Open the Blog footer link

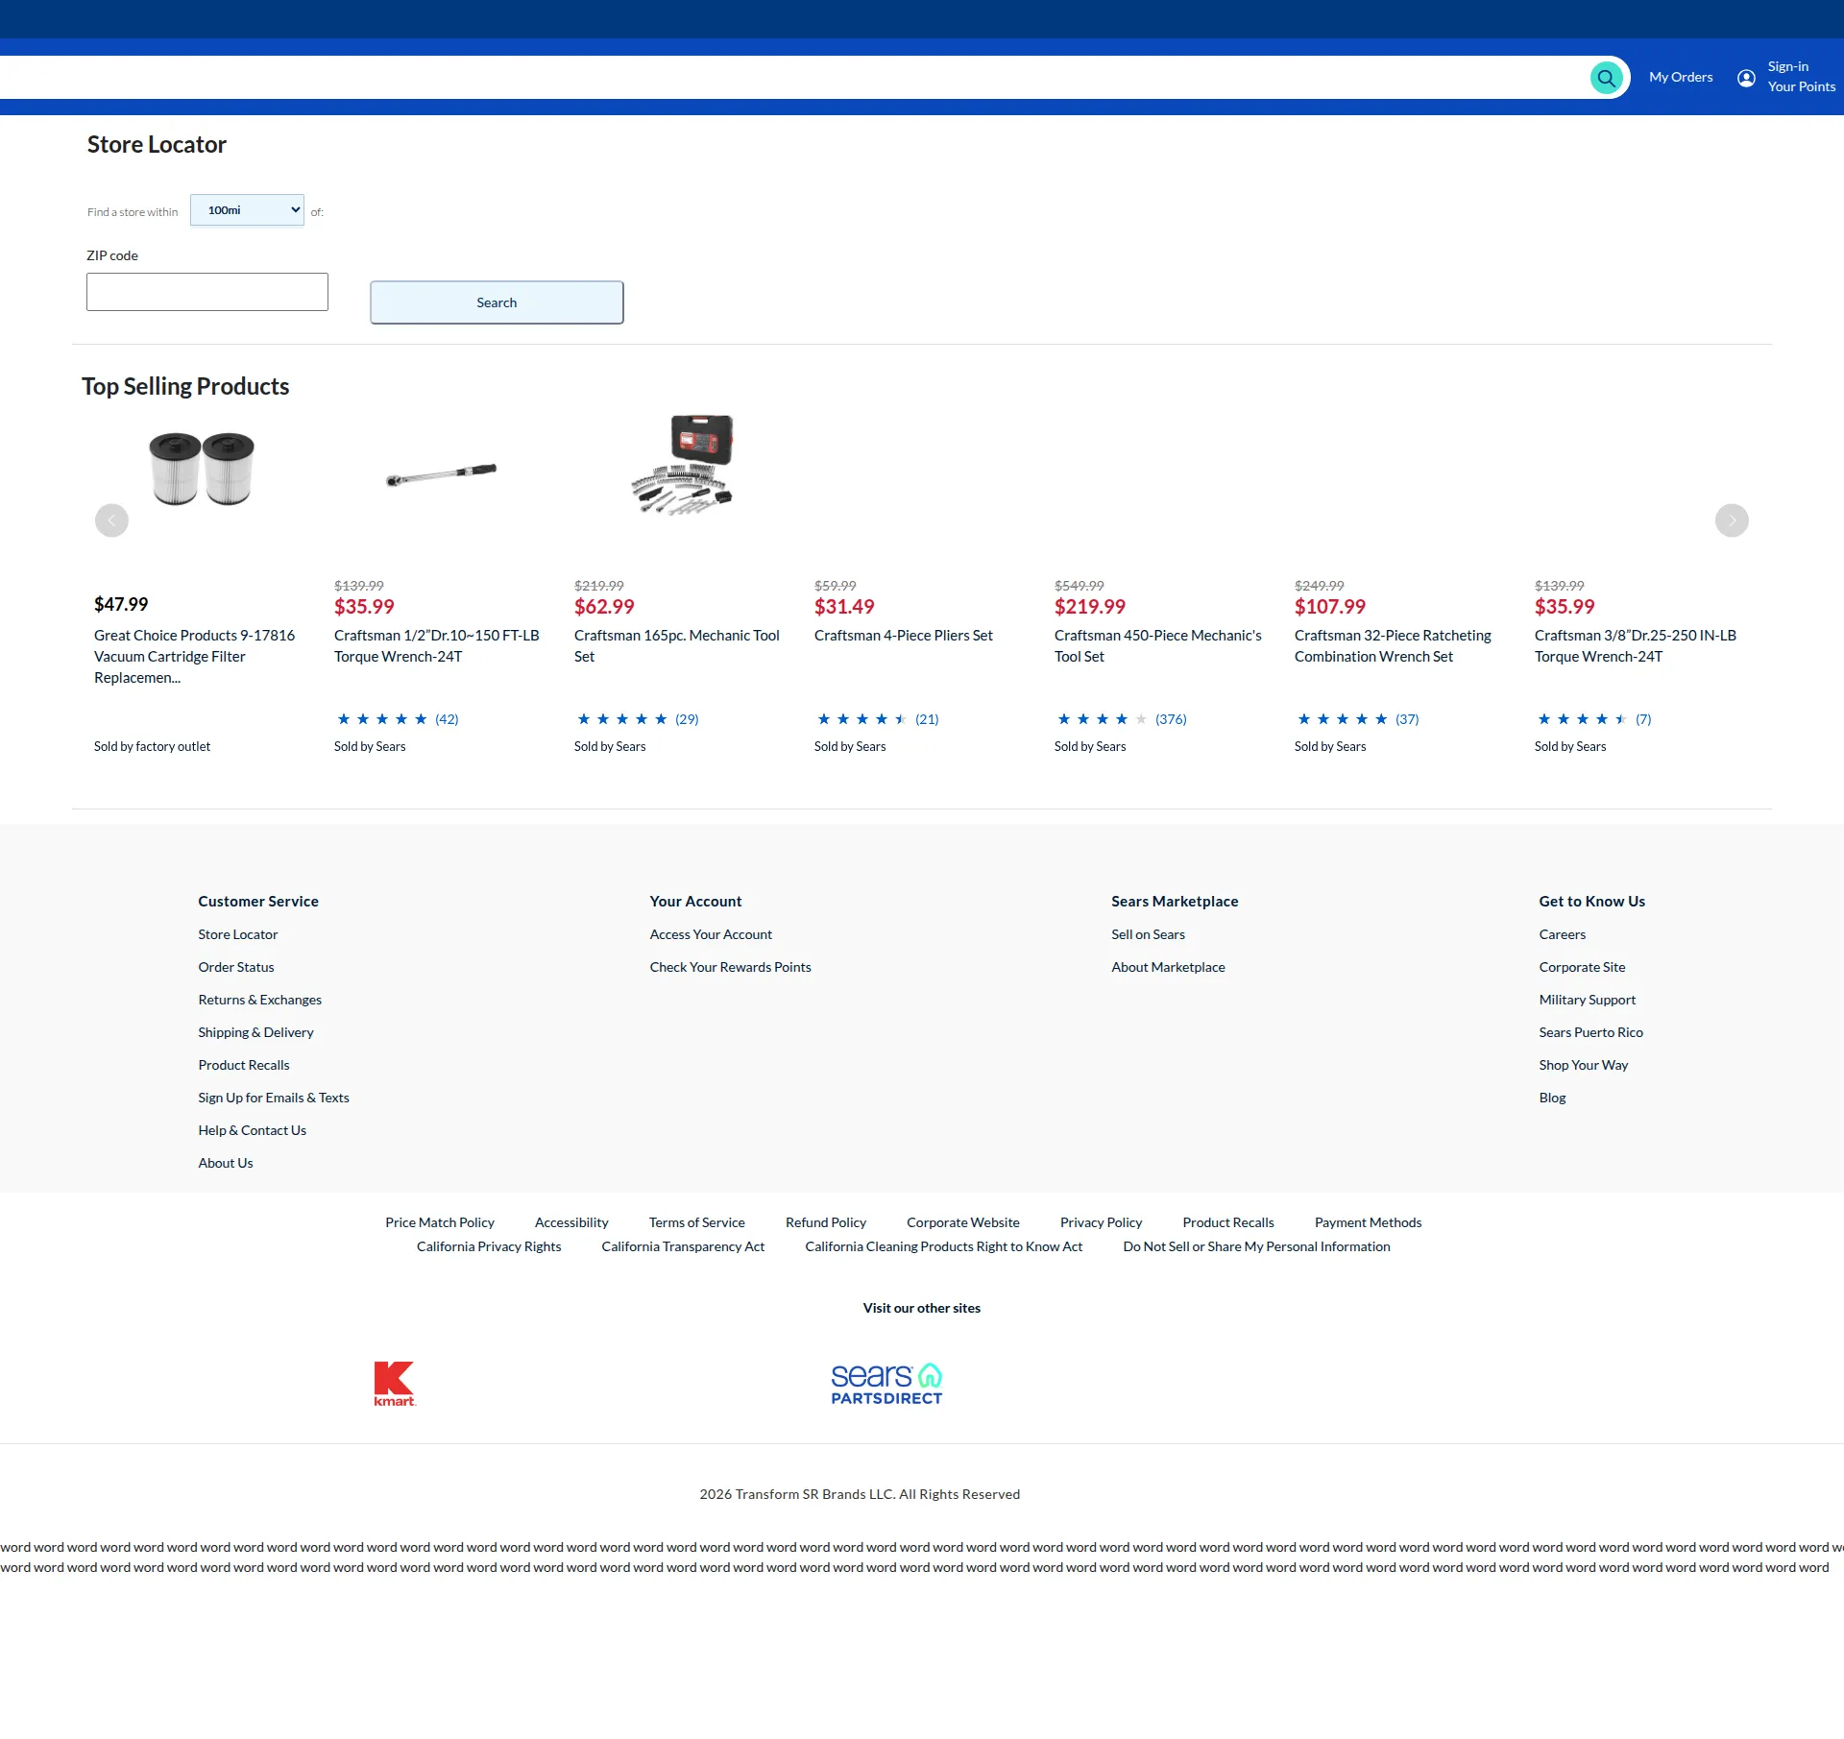point(1553,1098)
